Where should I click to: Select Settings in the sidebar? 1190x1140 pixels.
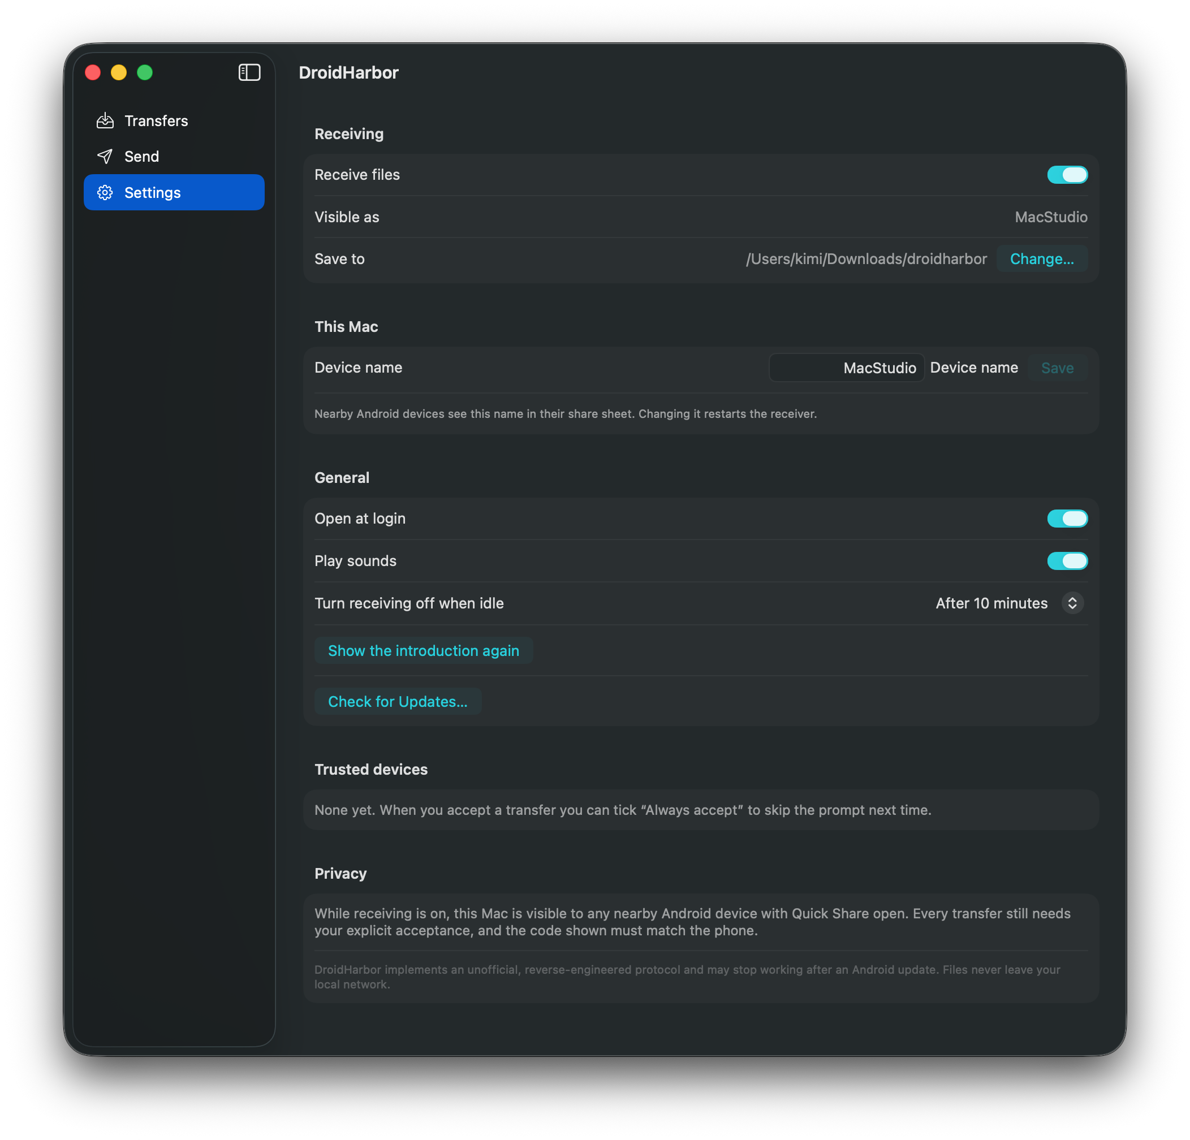click(x=174, y=192)
